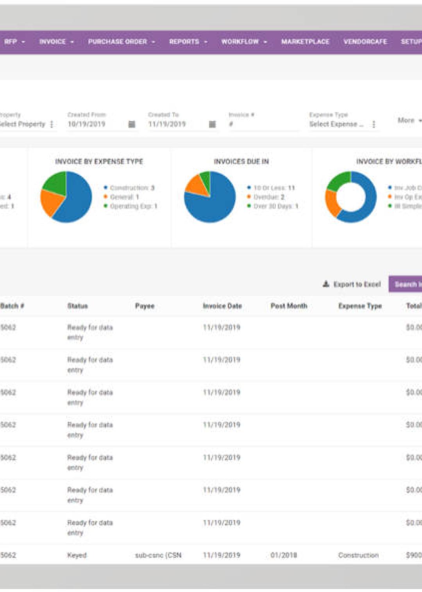This screenshot has width=422, height=592.
Task: Click the Select Property options icon
Action: point(51,124)
